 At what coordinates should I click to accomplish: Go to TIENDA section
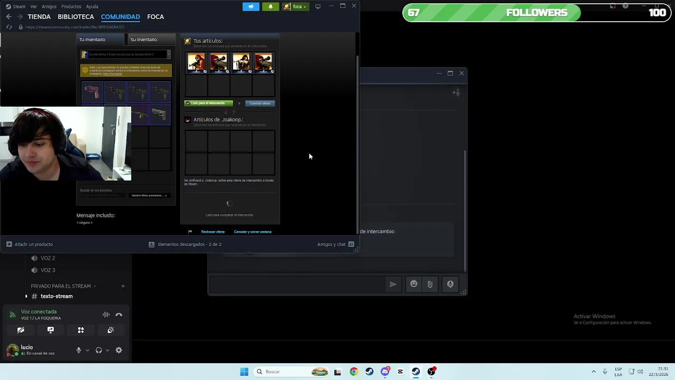(39, 17)
